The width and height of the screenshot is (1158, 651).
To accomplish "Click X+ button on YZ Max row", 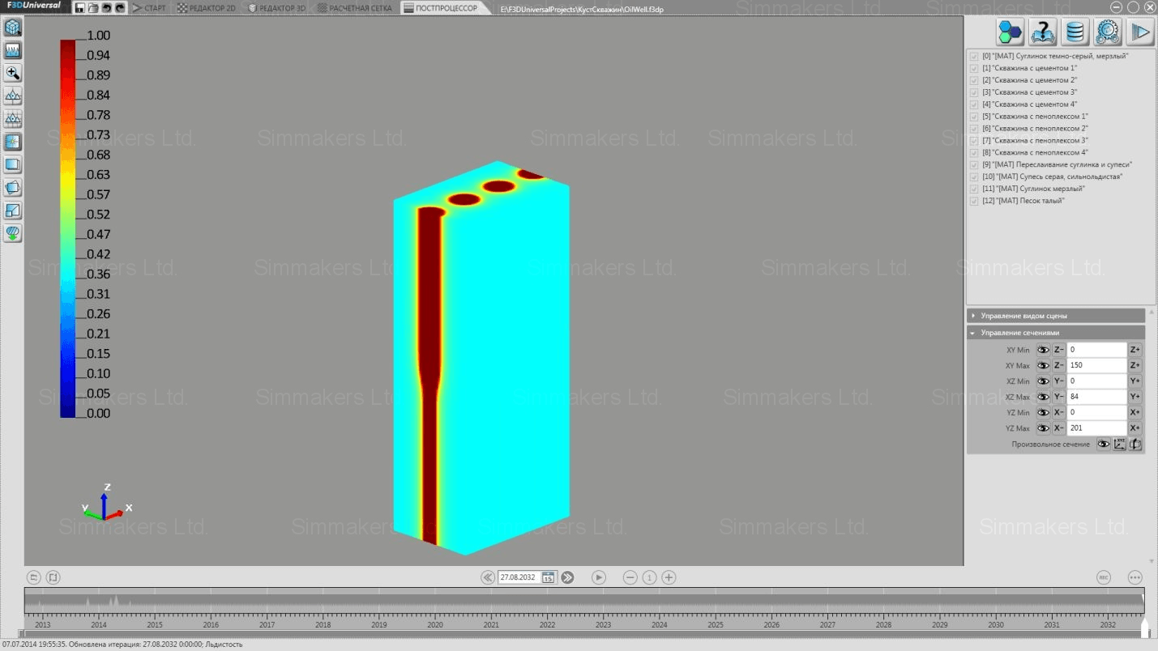I will coord(1135,428).
